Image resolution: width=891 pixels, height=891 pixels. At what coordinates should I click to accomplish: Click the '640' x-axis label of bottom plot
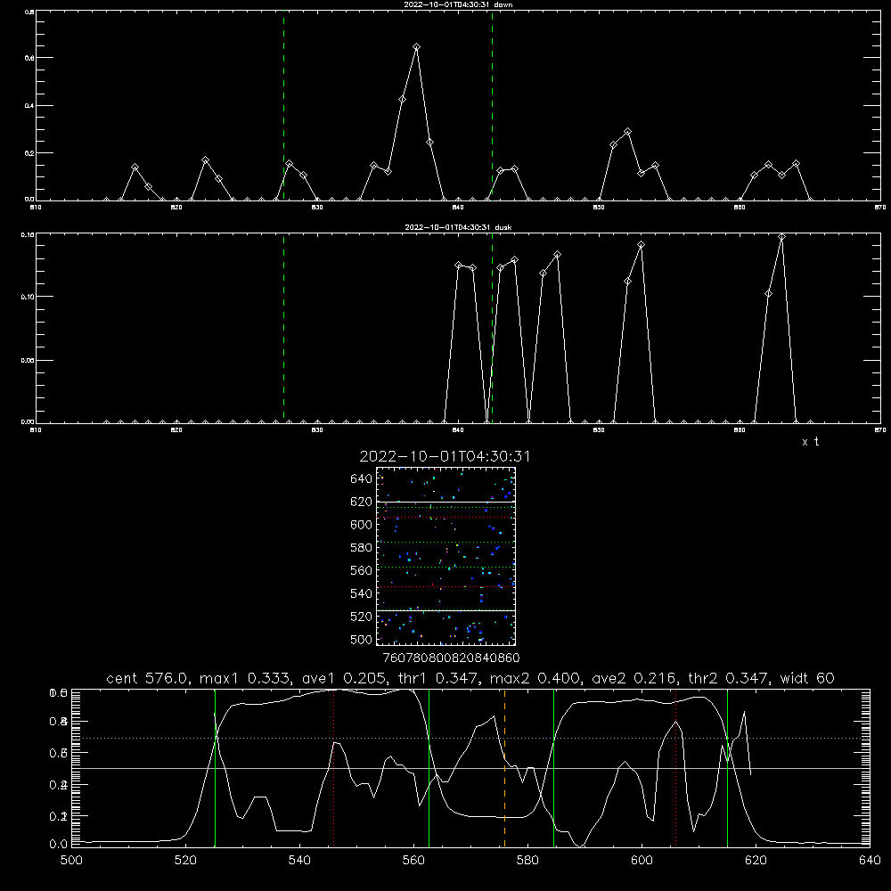(x=870, y=861)
